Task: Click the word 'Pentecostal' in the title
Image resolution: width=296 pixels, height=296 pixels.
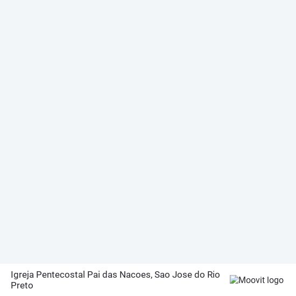Action: (x=60, y=274)
